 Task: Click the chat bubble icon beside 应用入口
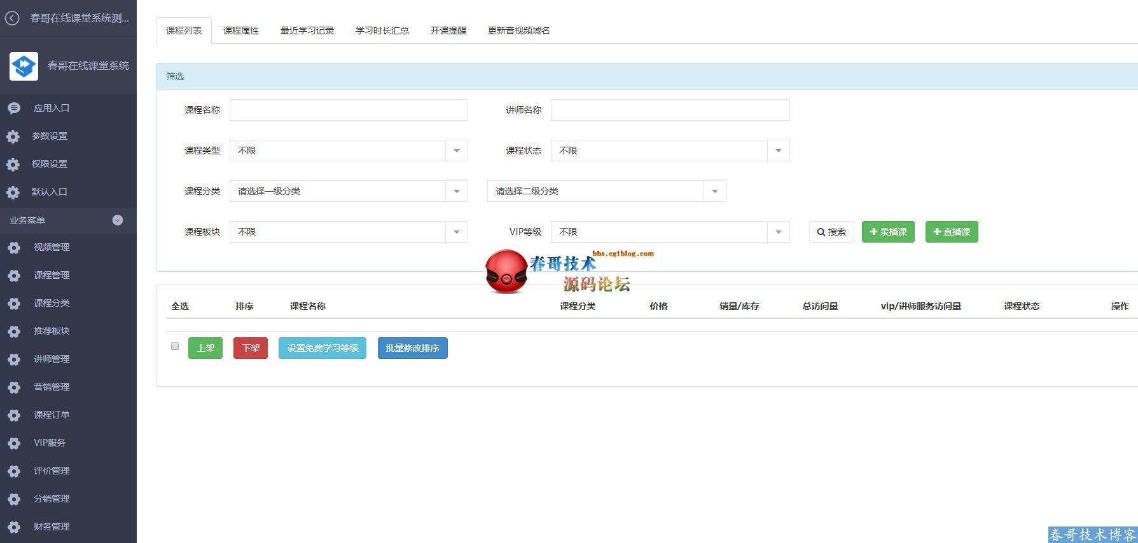tap(13, 109)
